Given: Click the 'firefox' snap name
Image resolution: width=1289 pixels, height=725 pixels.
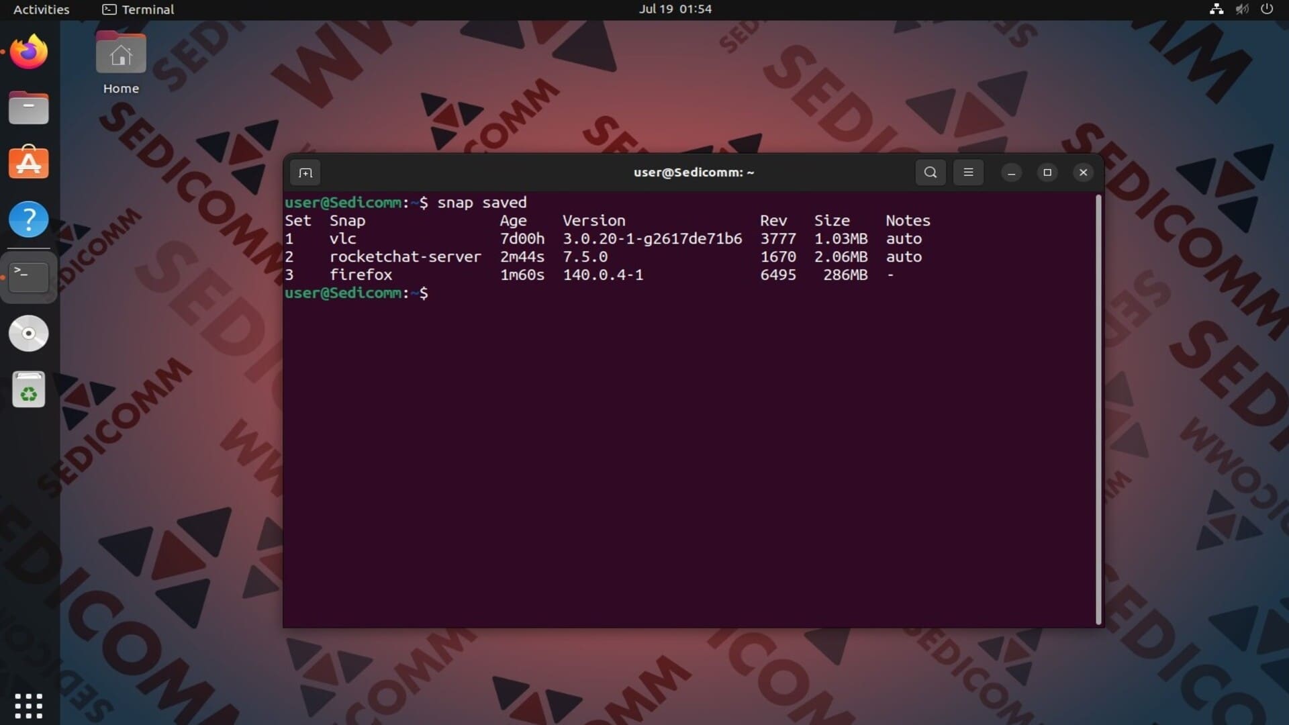Looking at the screenshot, I should pyautogui.click(x=361, y=275).
